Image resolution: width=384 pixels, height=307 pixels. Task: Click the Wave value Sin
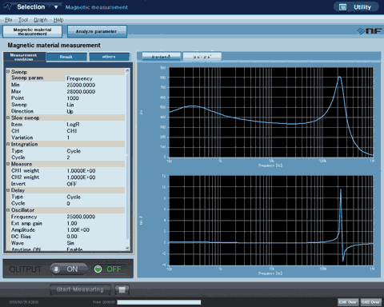(70, 243)
